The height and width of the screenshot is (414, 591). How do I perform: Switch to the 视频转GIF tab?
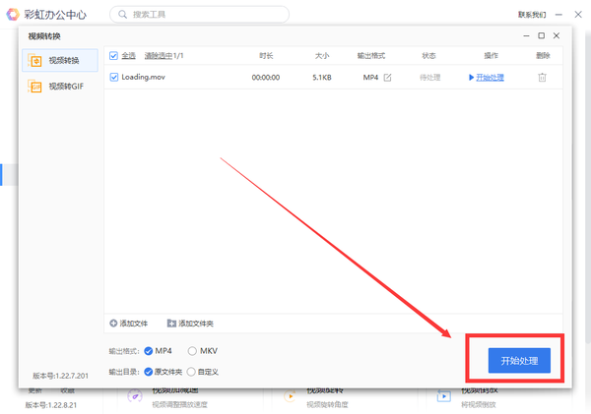pos(59,87)
